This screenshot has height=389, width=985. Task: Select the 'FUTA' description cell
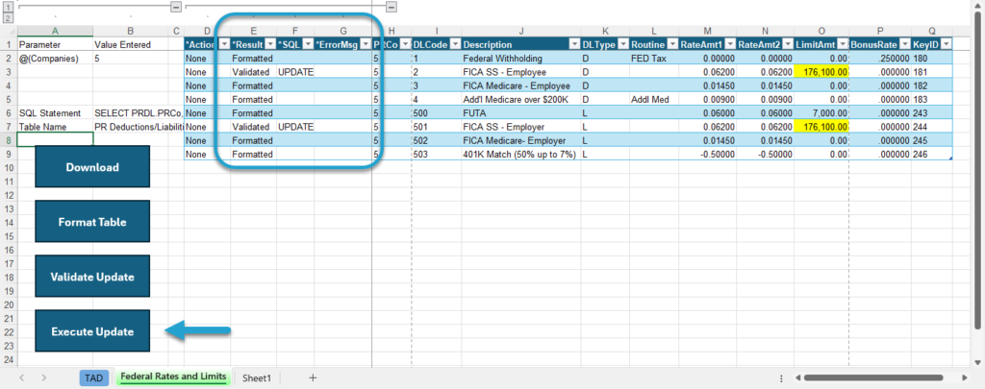tap(520, 113)
